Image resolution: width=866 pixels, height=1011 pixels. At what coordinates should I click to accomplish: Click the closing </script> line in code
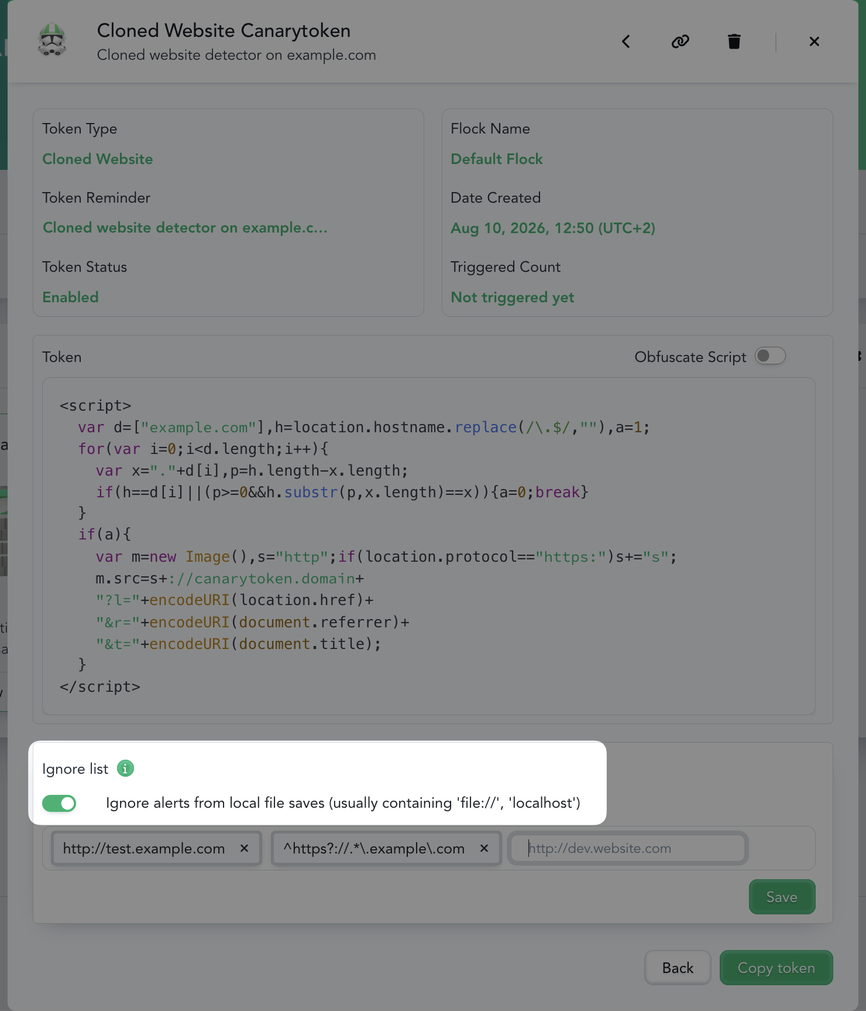100,686
